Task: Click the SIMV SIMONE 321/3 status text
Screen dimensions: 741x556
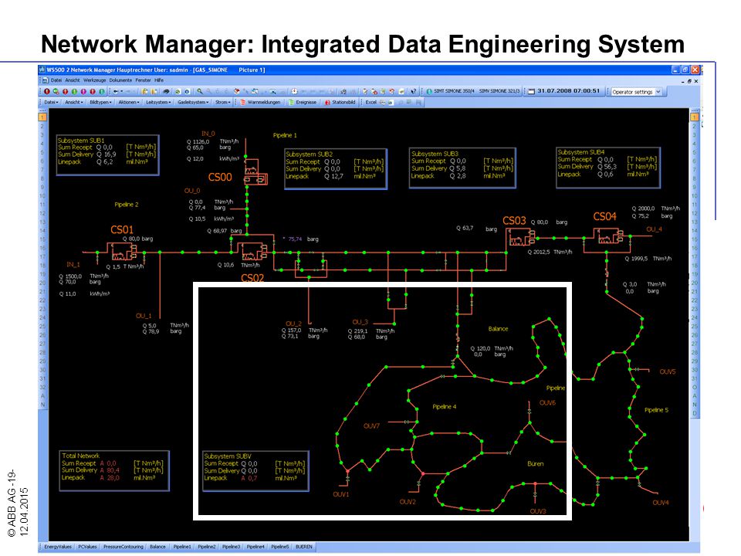Action: (x=499, y=91)
